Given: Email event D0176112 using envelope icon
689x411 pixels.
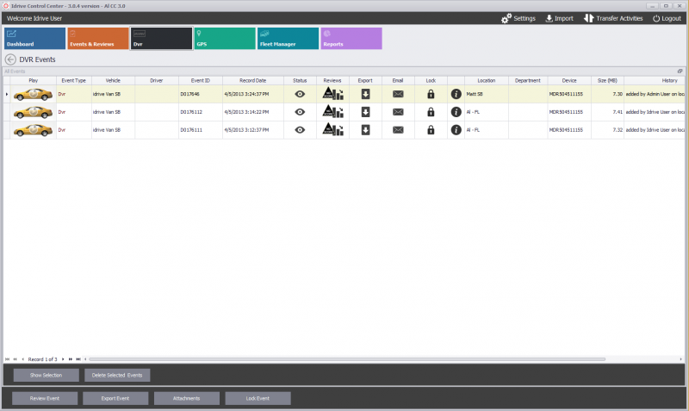Looking at the screenshot, I should click(x=397, y=112).
